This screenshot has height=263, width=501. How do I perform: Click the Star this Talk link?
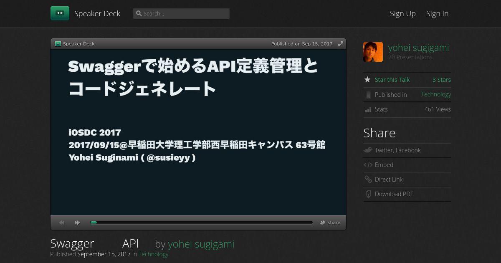pos(392,80)
